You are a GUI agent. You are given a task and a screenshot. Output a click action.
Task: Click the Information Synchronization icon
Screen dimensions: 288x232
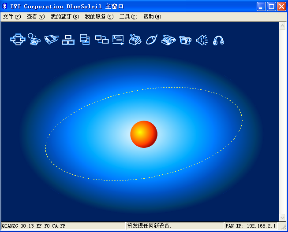pyautogui.click(x=101, y=40)
